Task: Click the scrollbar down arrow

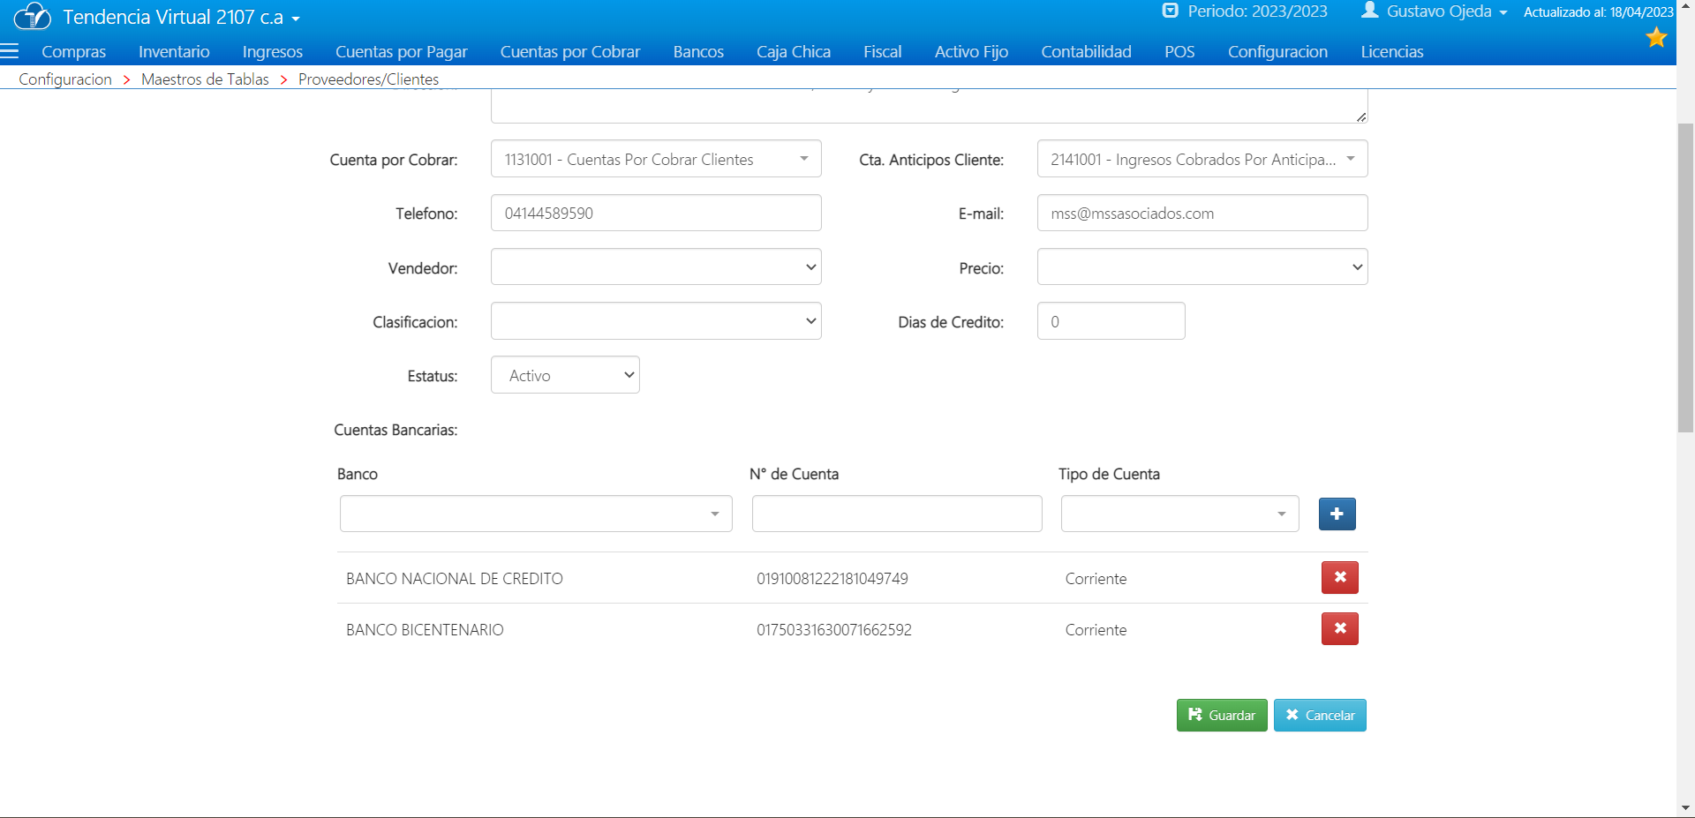Action: pyautogui.click(x=1685, y=807)
